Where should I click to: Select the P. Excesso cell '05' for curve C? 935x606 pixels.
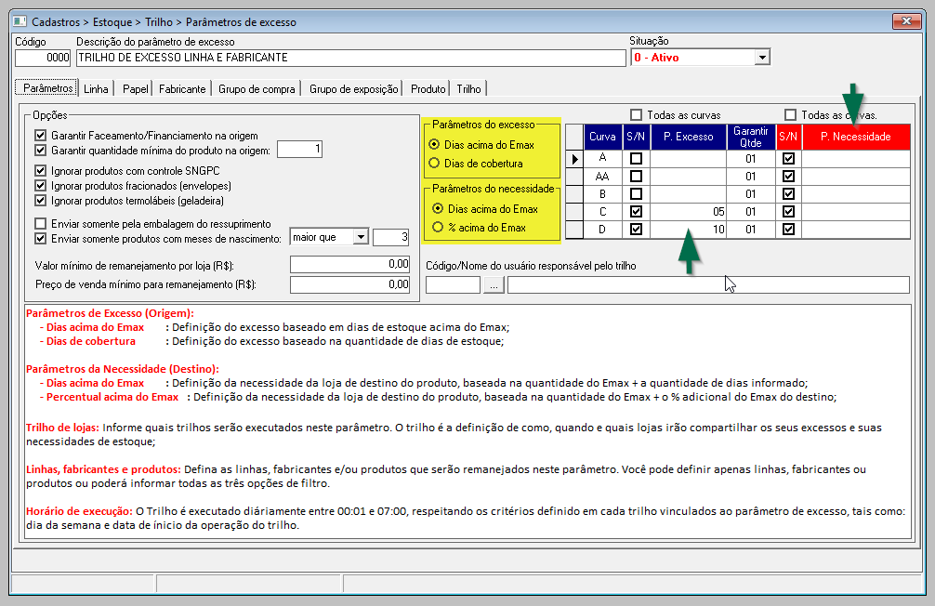688,212
